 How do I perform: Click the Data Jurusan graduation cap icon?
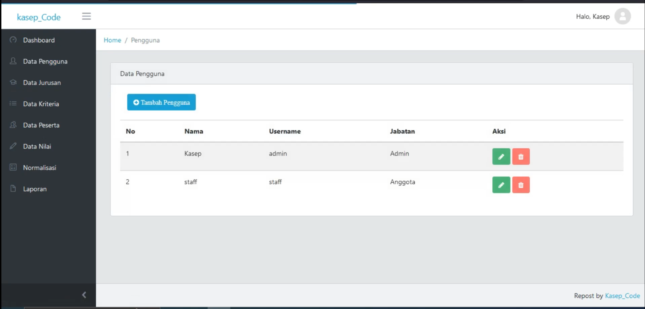[13, 82]
